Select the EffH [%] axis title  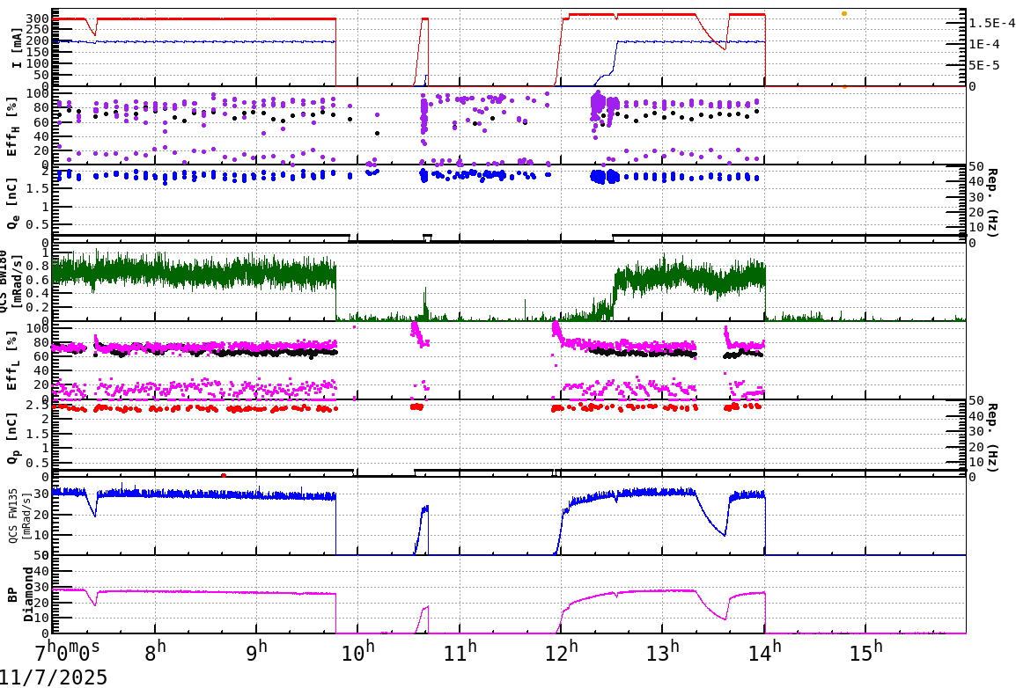click(13, 126)
